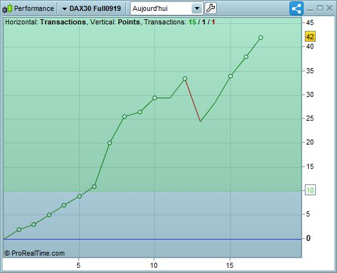The width and height of the screenshot is (337, 273).
Task: Select data point at transaction 7 near 20
Action: click(109, 143)
